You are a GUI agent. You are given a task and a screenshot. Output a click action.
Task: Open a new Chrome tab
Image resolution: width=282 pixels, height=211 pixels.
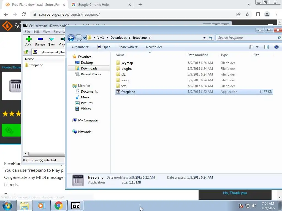tap(140, 5)
